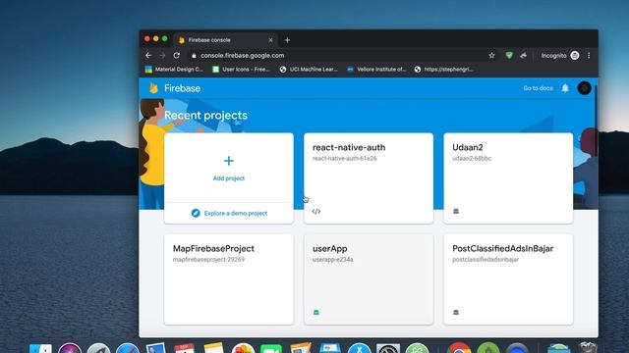Go back with the browser back arrow
The height and width of the screenshot is (353, 629).
[x=148, y=55]
